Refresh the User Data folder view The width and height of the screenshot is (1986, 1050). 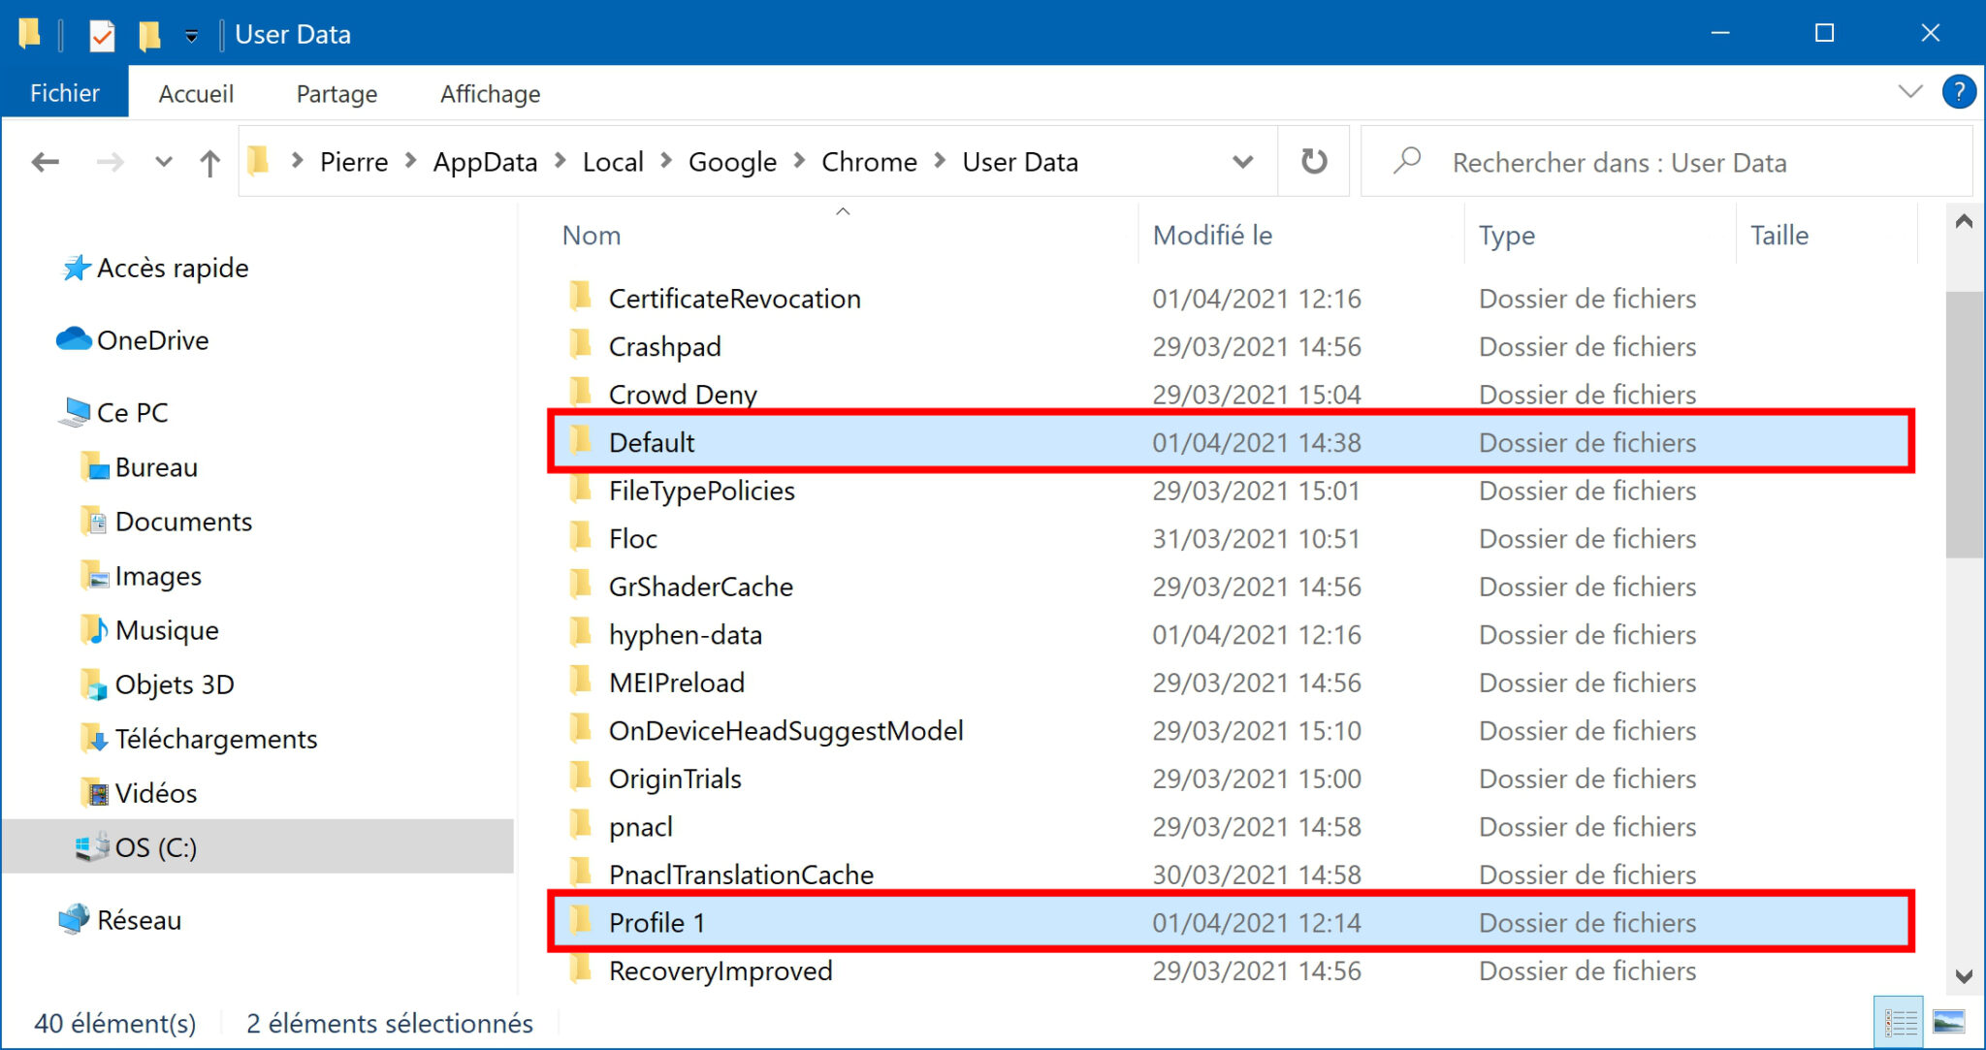(1314, 161)
